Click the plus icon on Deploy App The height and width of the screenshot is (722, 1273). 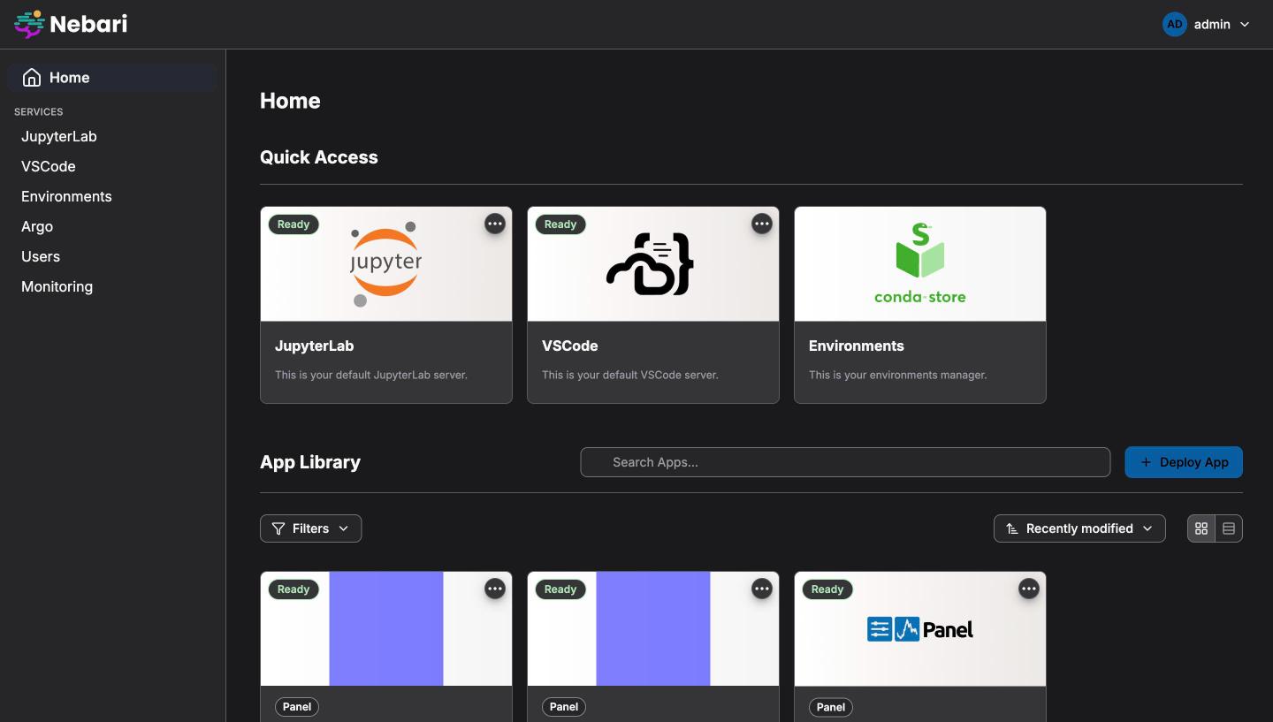point(1147,462)
